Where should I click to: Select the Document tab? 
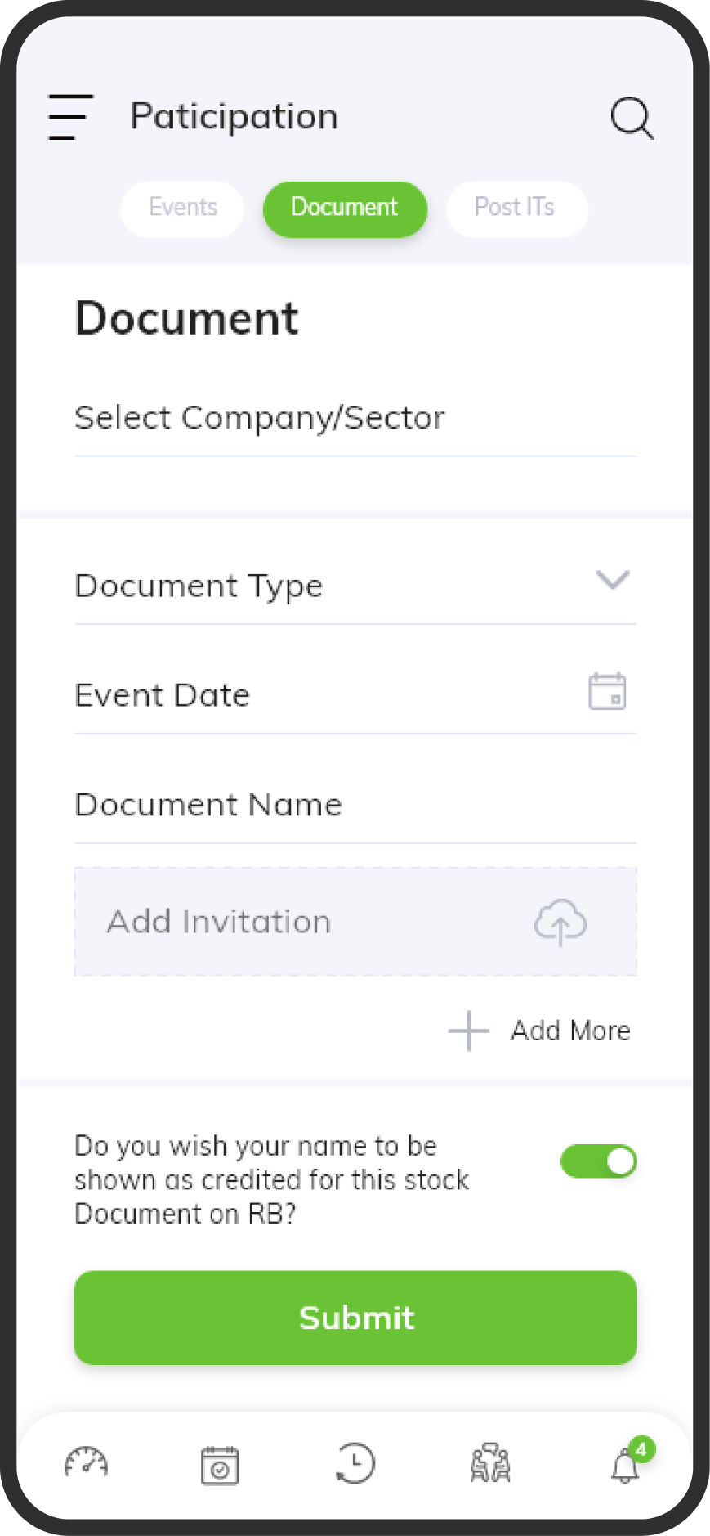click(x=345, y=209)
